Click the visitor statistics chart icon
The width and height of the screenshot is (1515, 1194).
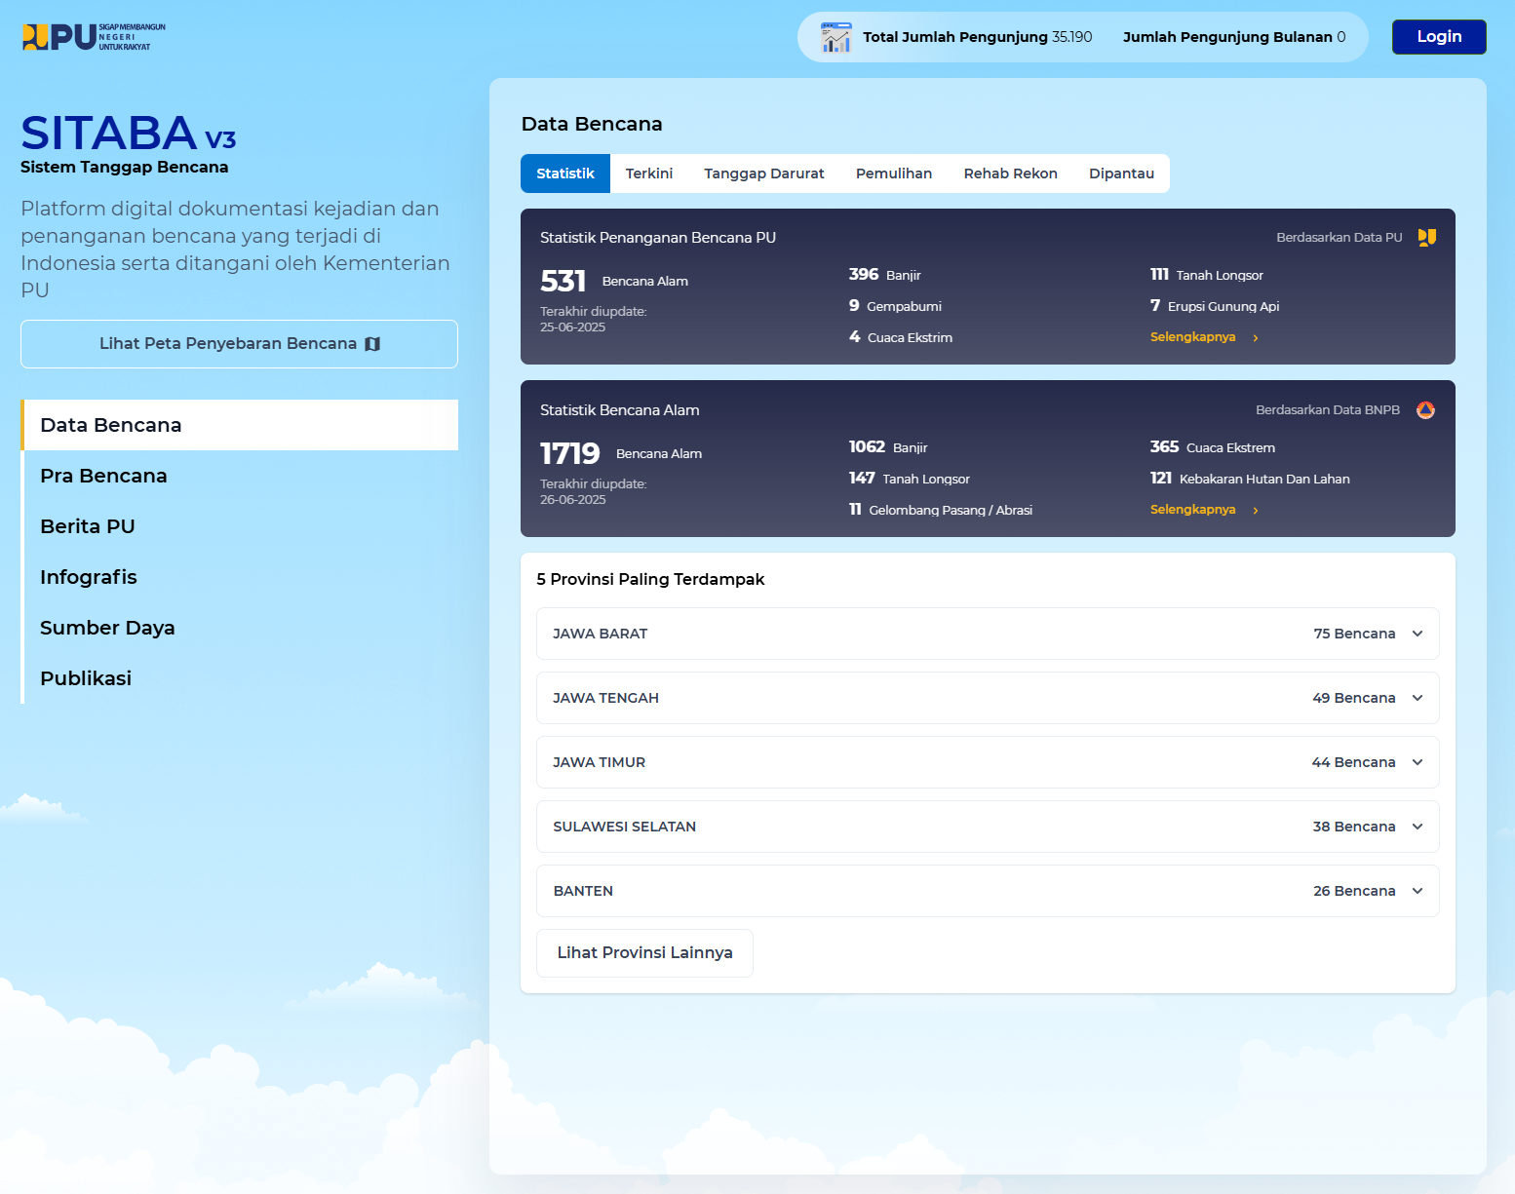(x=835, y=37)
